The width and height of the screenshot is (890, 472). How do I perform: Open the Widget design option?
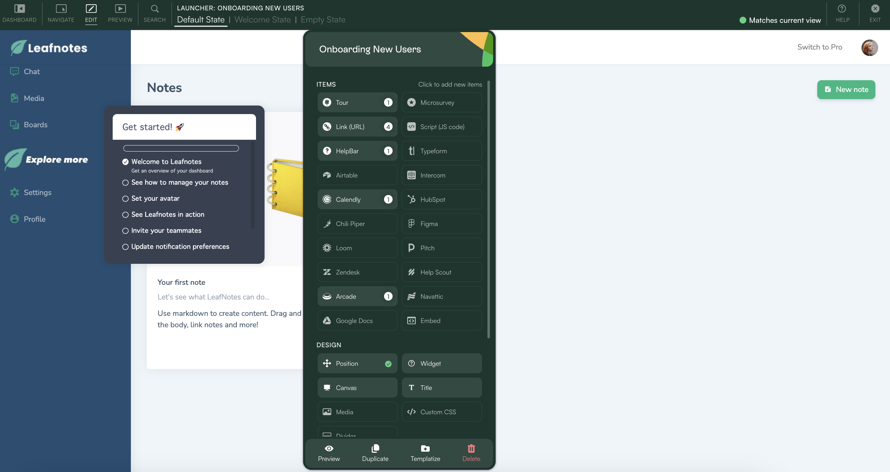441,364
